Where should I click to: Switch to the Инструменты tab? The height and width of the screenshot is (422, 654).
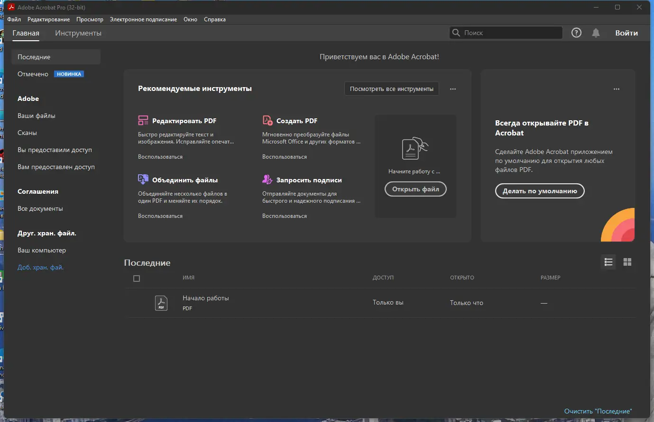pyautogui.click(x=78, y=33)
